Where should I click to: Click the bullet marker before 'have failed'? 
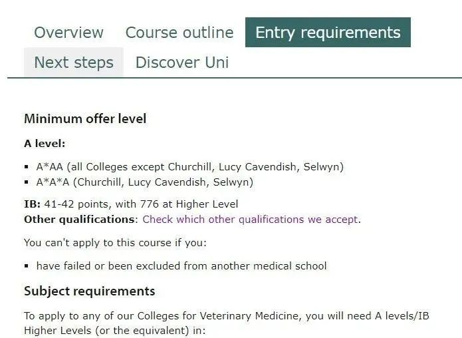click(27, 266)
